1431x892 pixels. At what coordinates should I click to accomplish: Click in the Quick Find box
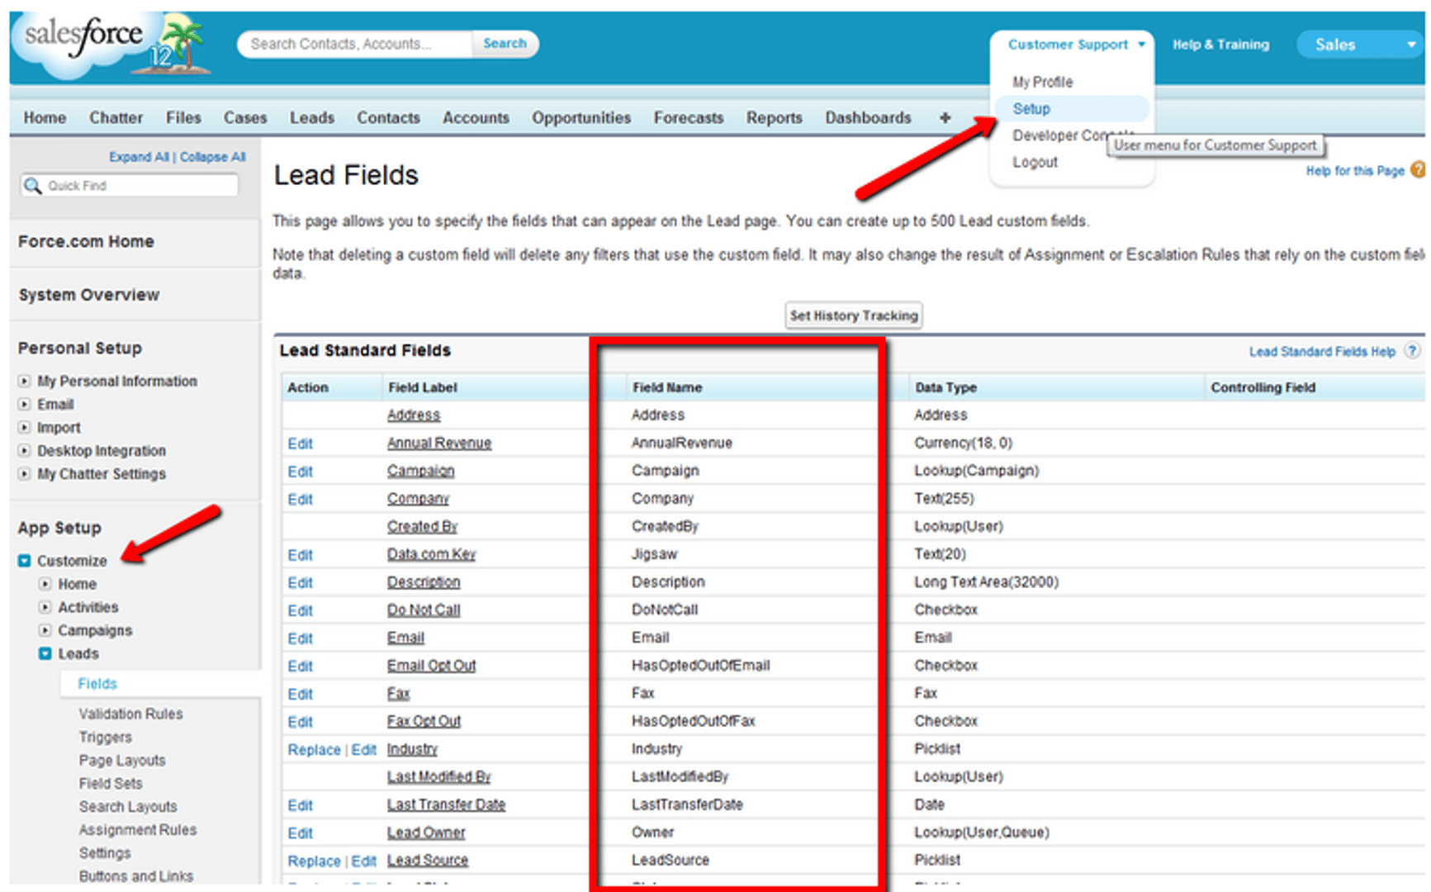tap(130, 186)
